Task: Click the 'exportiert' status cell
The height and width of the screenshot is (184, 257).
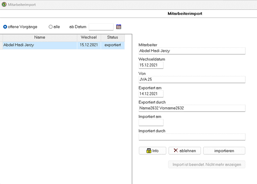Action: pos(112,45)
